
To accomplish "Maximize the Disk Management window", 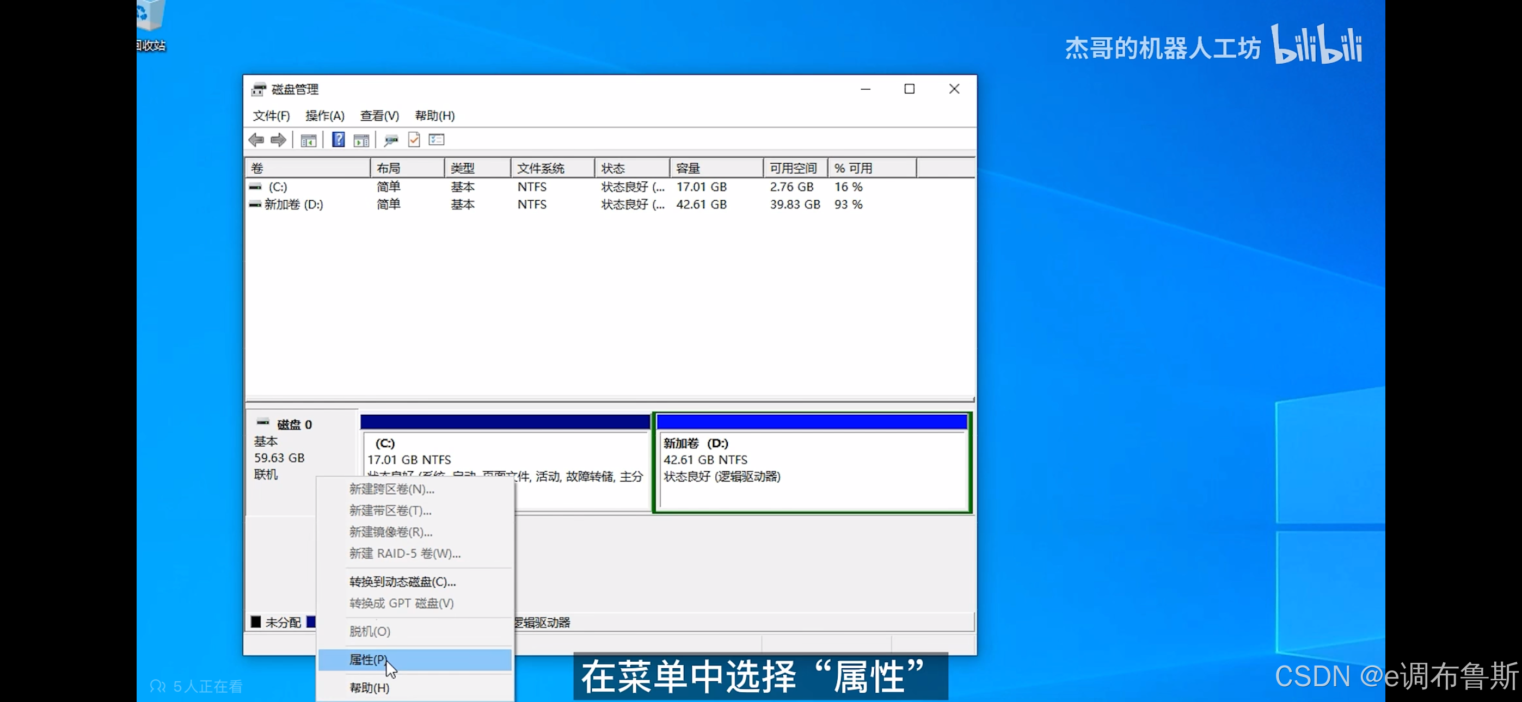I will 909,89.
